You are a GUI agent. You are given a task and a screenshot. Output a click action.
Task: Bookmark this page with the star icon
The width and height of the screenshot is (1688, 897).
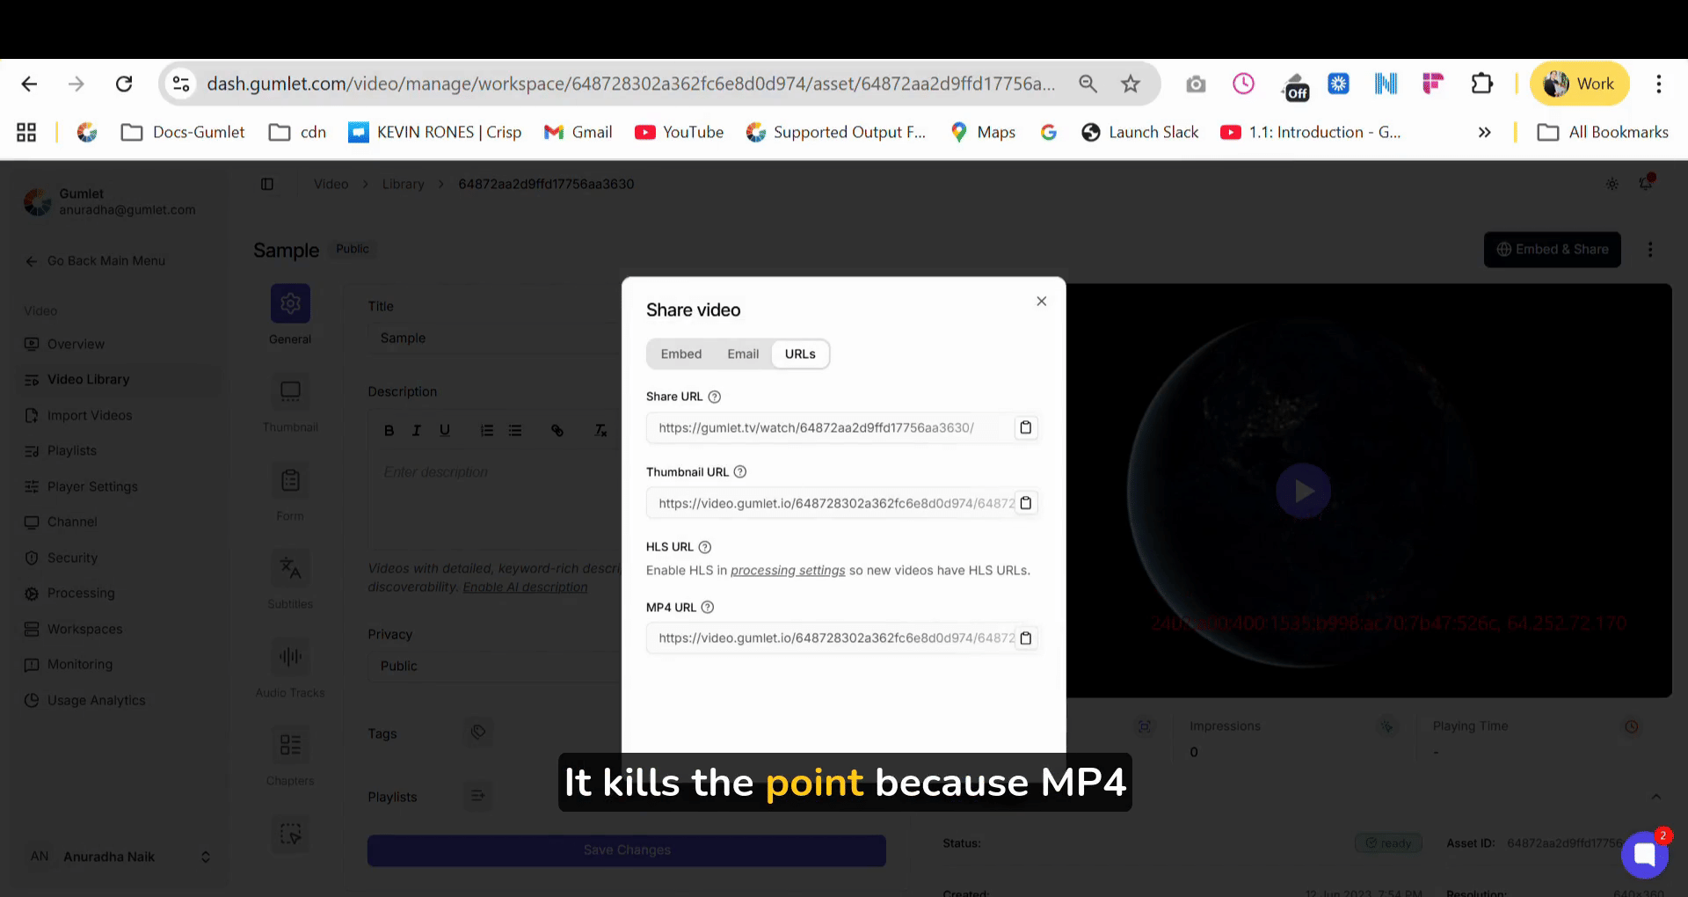point(1131,84)
